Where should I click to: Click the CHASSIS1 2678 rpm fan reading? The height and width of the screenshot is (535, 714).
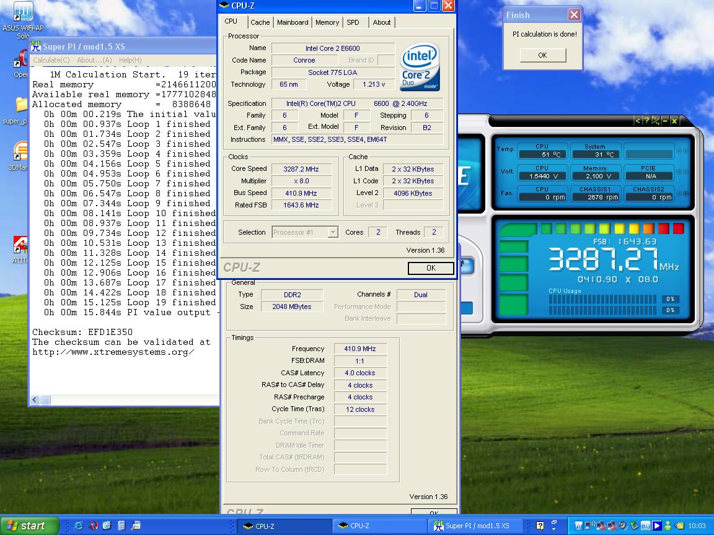[x=595, y=198]
